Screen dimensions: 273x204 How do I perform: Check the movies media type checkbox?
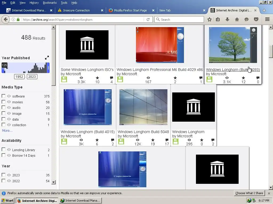point(3,102)
